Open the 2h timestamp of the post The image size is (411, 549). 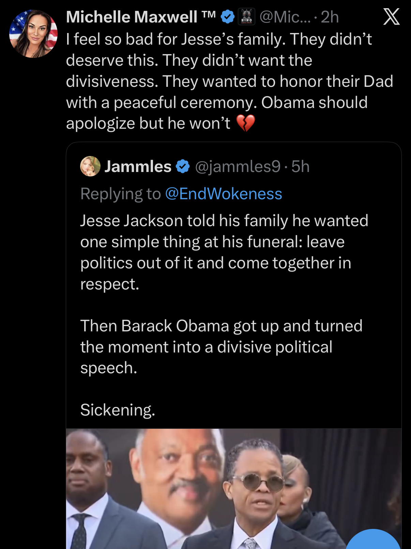click(330, 17)
